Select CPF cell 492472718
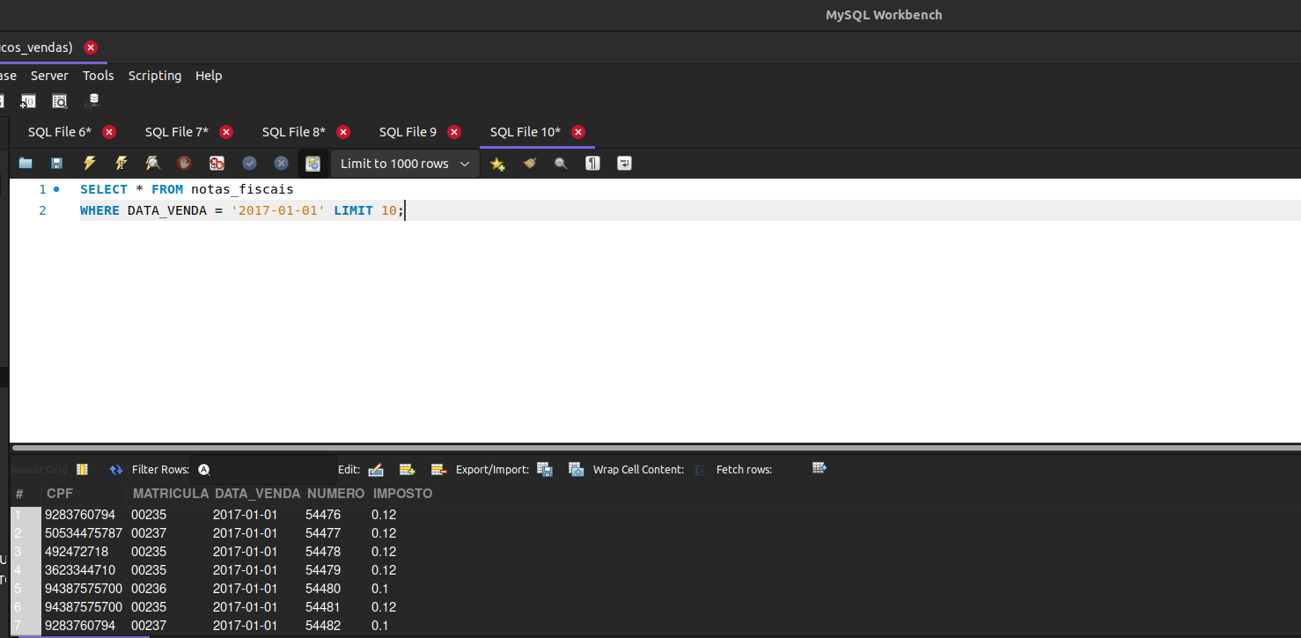1301x638 pixels. pyautogui.click(x=76, y=552)
